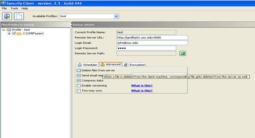The width and height of the screenshot is (255, 138).
Task: Click the yellow folder icon for C:\CMIF\user1
Action: [x=19, y=34]
